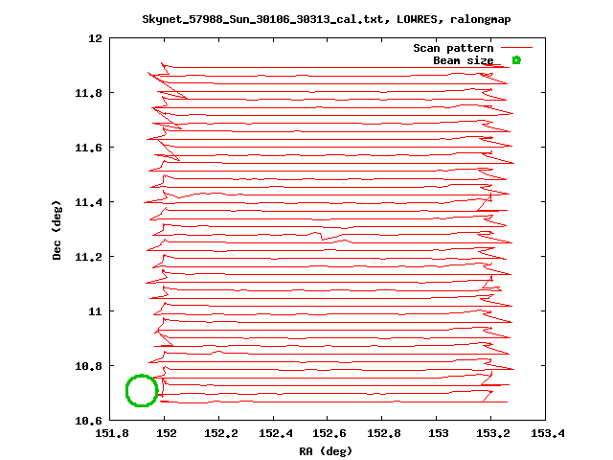
Task: Click the Dec axis tick label 11.8
Action: pos(88,93)
